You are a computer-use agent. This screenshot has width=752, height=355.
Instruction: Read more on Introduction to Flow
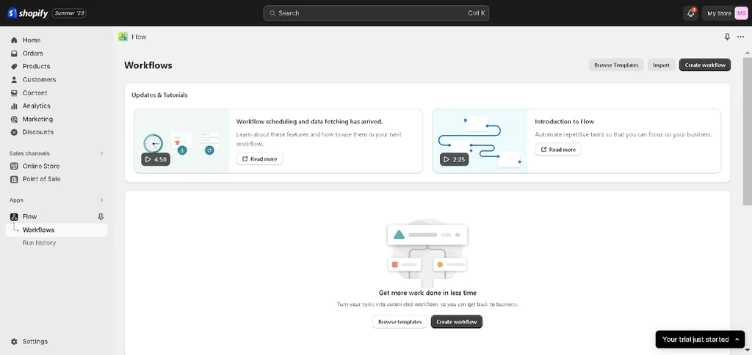pos(558,150)
